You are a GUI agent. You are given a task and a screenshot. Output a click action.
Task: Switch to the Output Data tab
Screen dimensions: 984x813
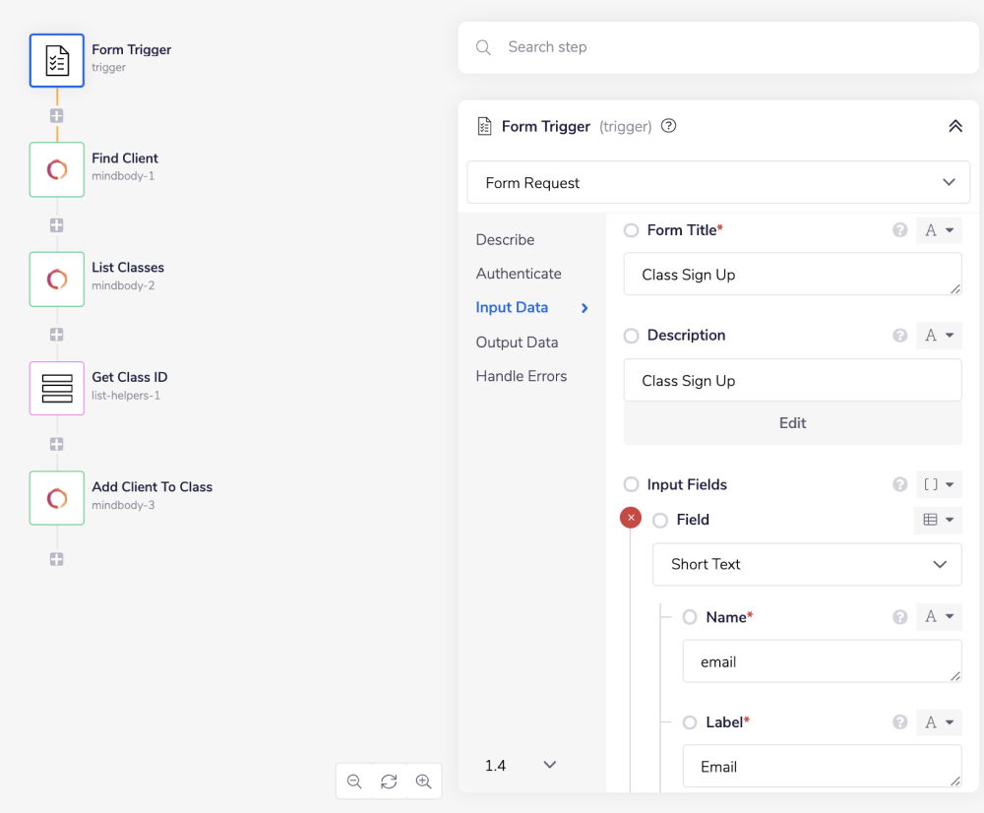517,343
